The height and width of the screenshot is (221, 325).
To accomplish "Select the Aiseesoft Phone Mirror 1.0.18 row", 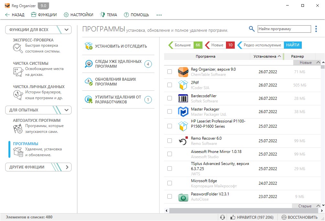I will pyautogui.click(x=242, y=154).
